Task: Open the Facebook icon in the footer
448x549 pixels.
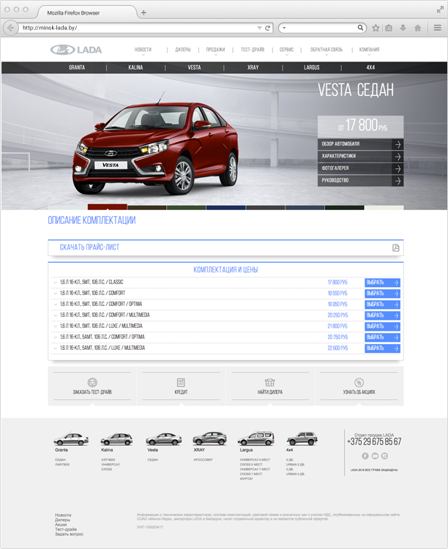Action: (x=365, y=456)
